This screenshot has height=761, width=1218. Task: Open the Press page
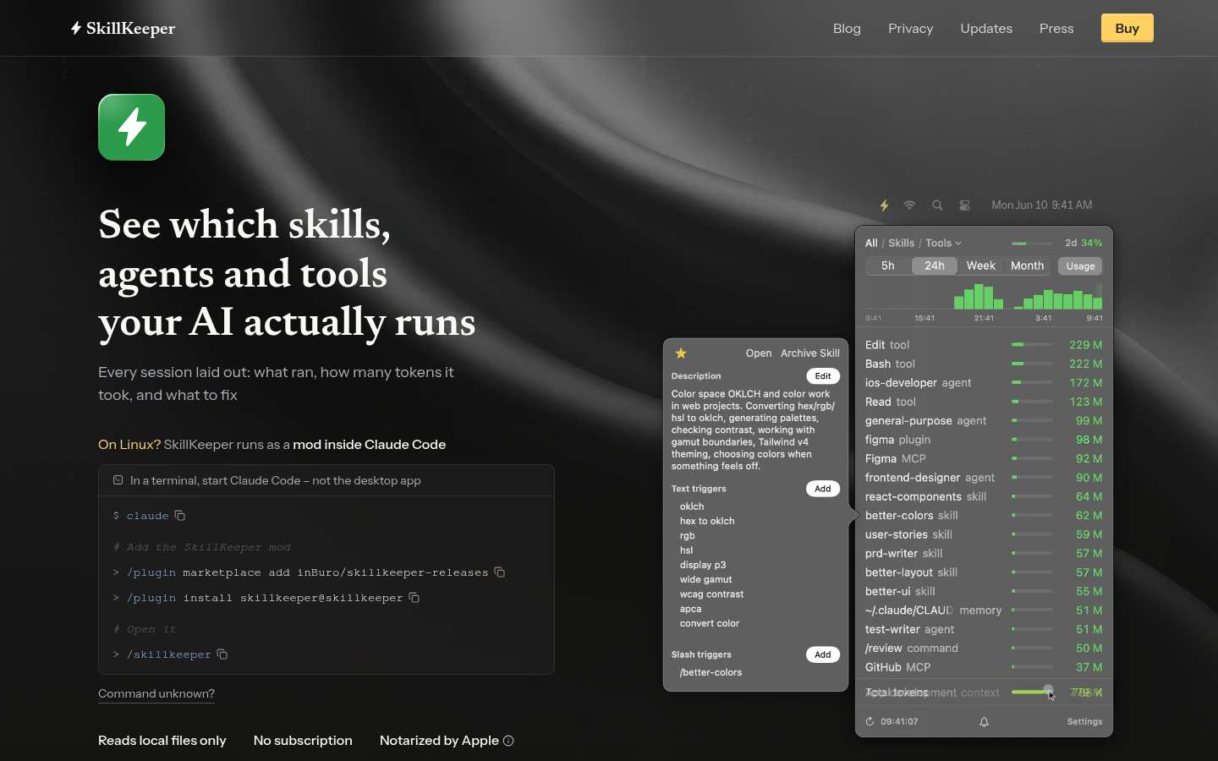coord(1056,28)
